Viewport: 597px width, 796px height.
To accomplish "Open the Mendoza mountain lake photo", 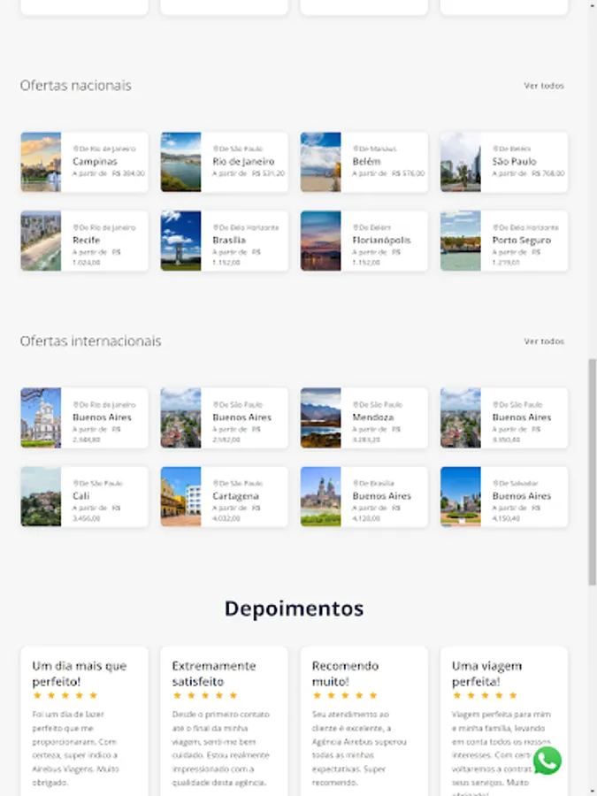I will (x=321, y=417).
